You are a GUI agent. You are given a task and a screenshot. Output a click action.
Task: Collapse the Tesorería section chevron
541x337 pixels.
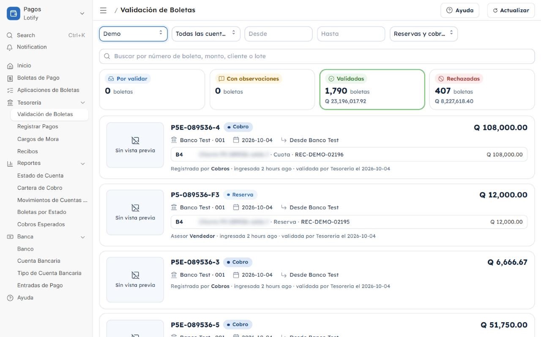pos(83,103)
